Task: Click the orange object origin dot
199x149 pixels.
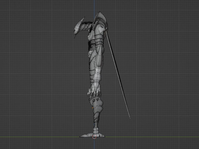Action: tap(92, 108)
